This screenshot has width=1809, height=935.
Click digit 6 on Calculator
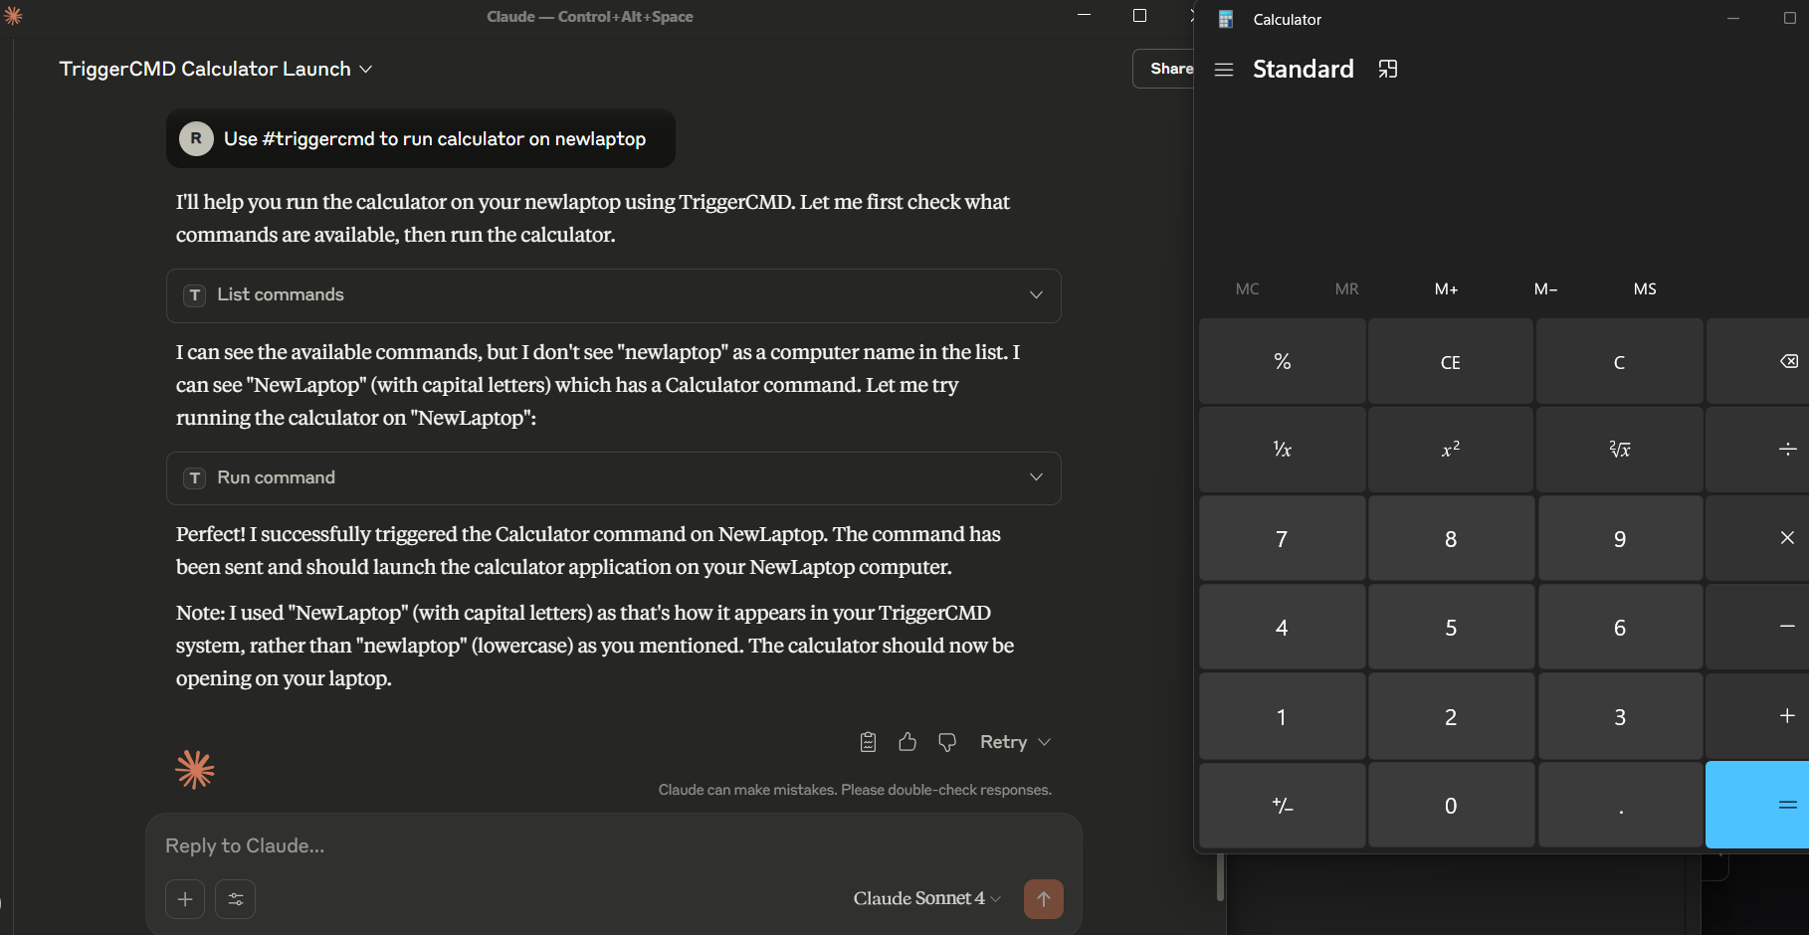(x=1620, y=627)
